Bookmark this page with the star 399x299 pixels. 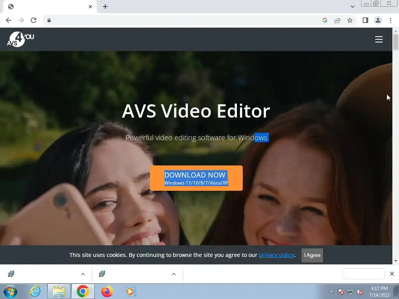click(350, 20)
